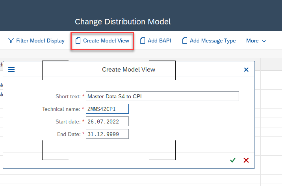The width and height of the screenshot is (282, 186).
Task: Click the Create Model View dialog title
Action: (x=128, y=70)
